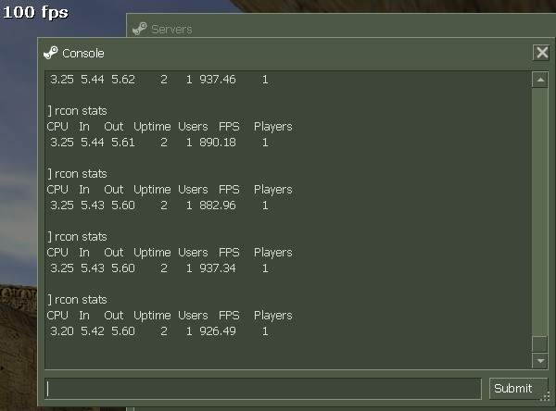Click the Console title text
Viewport: 556px width, 411px height.
[83, 54]
